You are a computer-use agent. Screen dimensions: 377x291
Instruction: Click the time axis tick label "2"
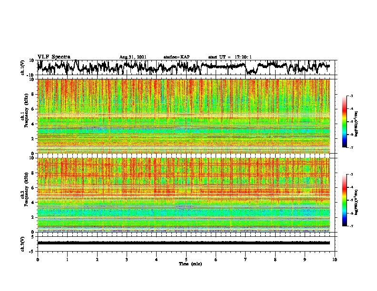click(x=97, y=260)
